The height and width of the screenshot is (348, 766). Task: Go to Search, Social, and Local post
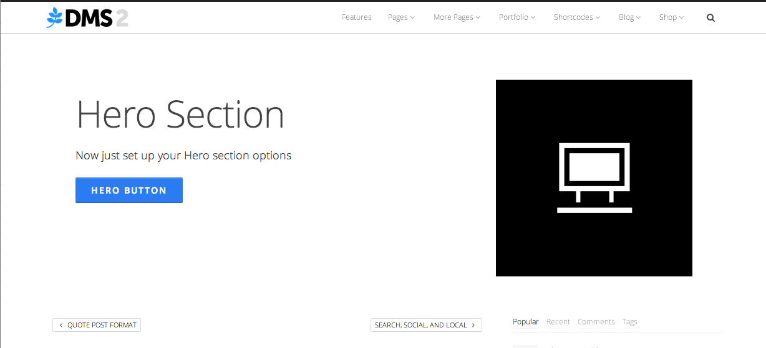click(x=426, y=325)
